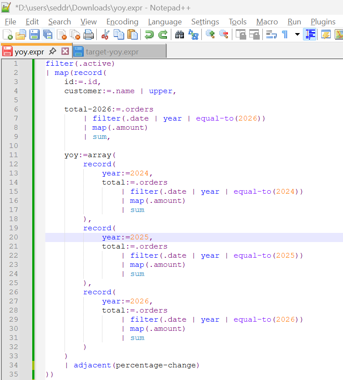Screen dimensions: 343x380
Task: Click 'equal-to(2024))' on line 15
Action: coord(268,192)
